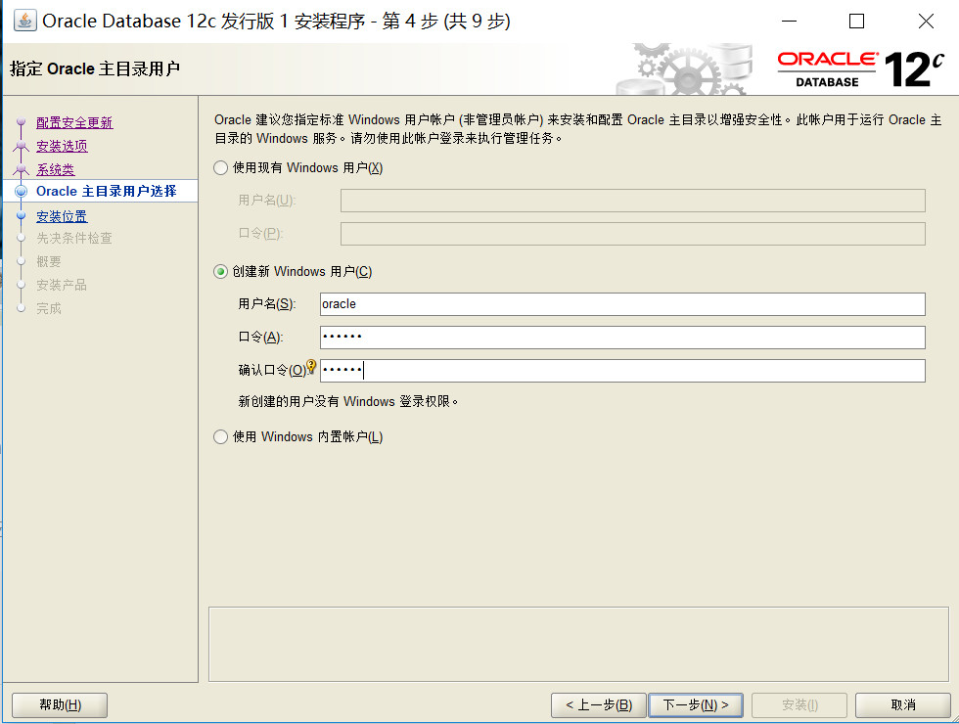Go back with 上一步(B) button

[599, 705]
